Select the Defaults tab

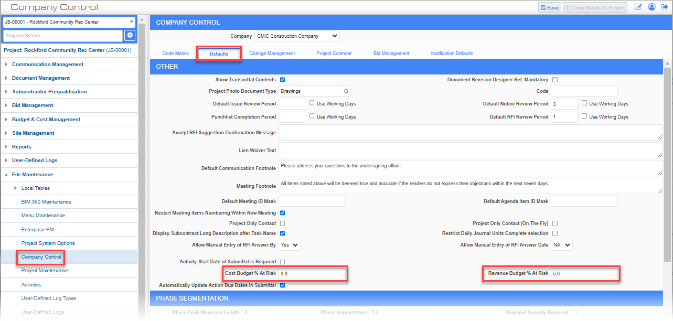click(219, 53)
